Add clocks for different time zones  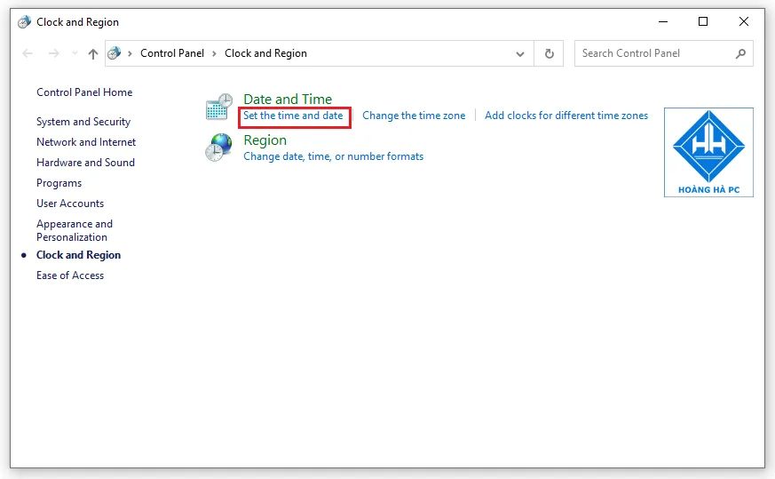(x=566, y=116)
